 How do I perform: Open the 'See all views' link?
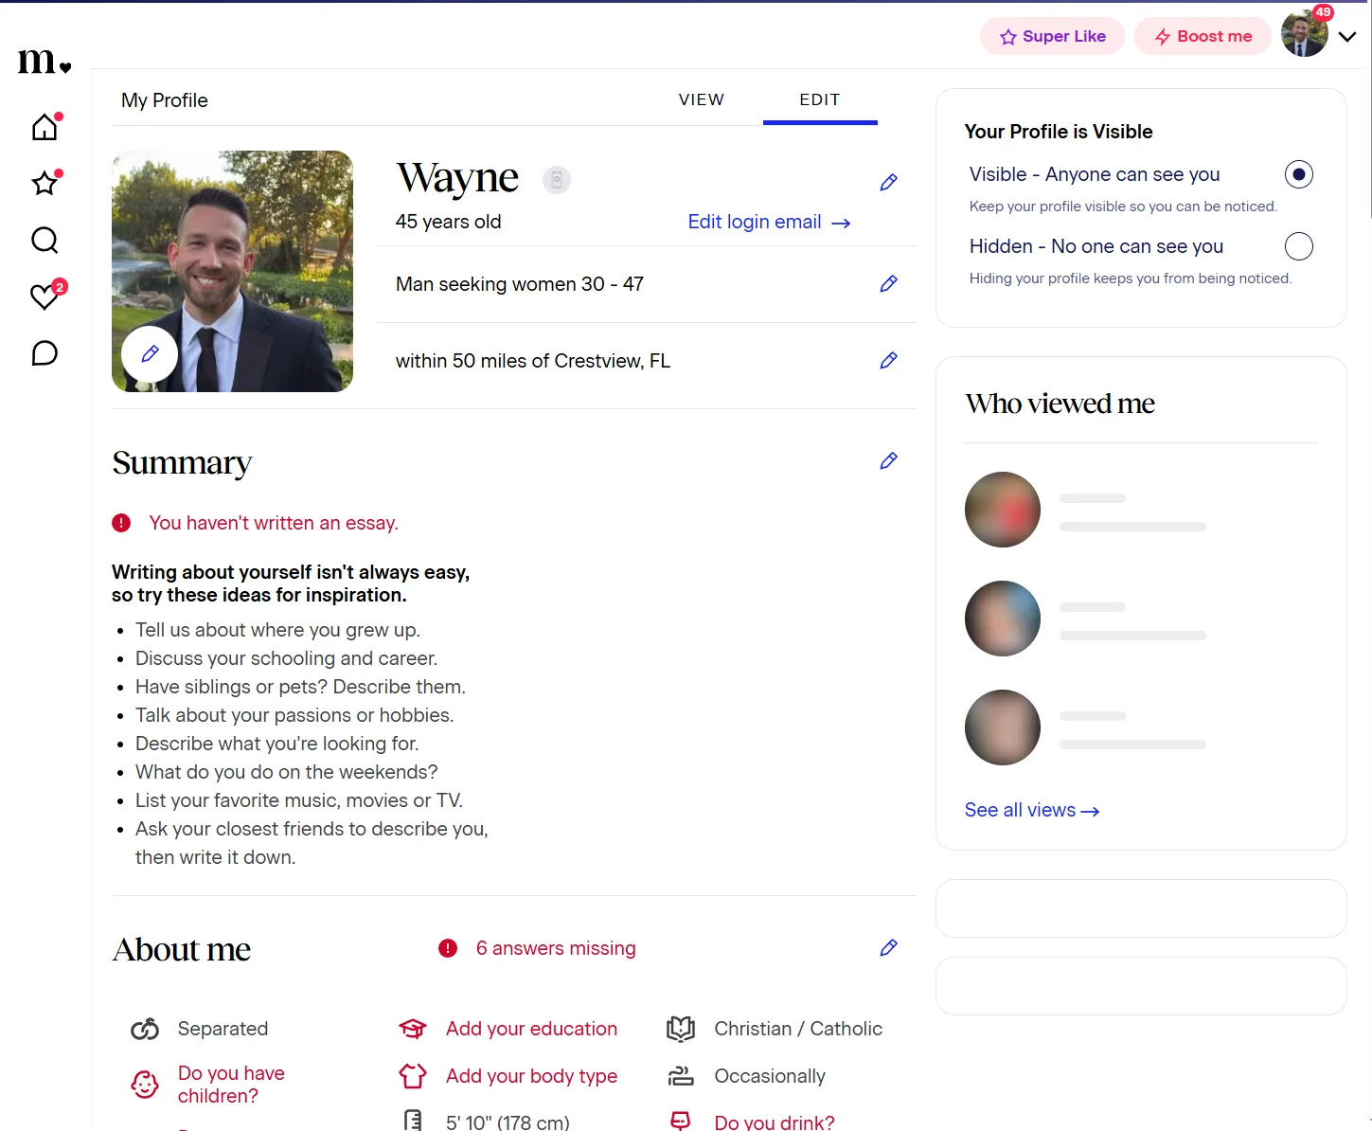pyautogui.click(x=1031, y=810)
